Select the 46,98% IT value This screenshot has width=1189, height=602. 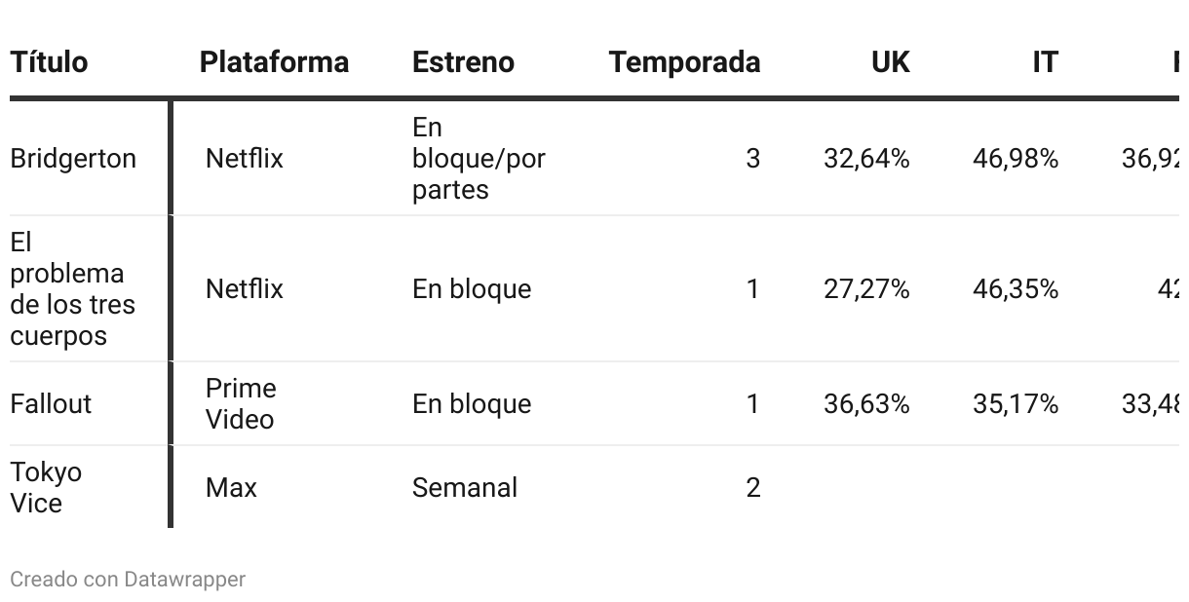pos(1016,159)
